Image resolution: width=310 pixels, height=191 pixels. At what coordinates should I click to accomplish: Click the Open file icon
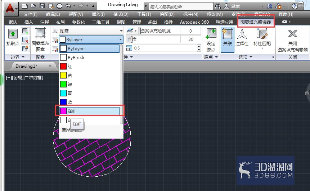point(33,6)
